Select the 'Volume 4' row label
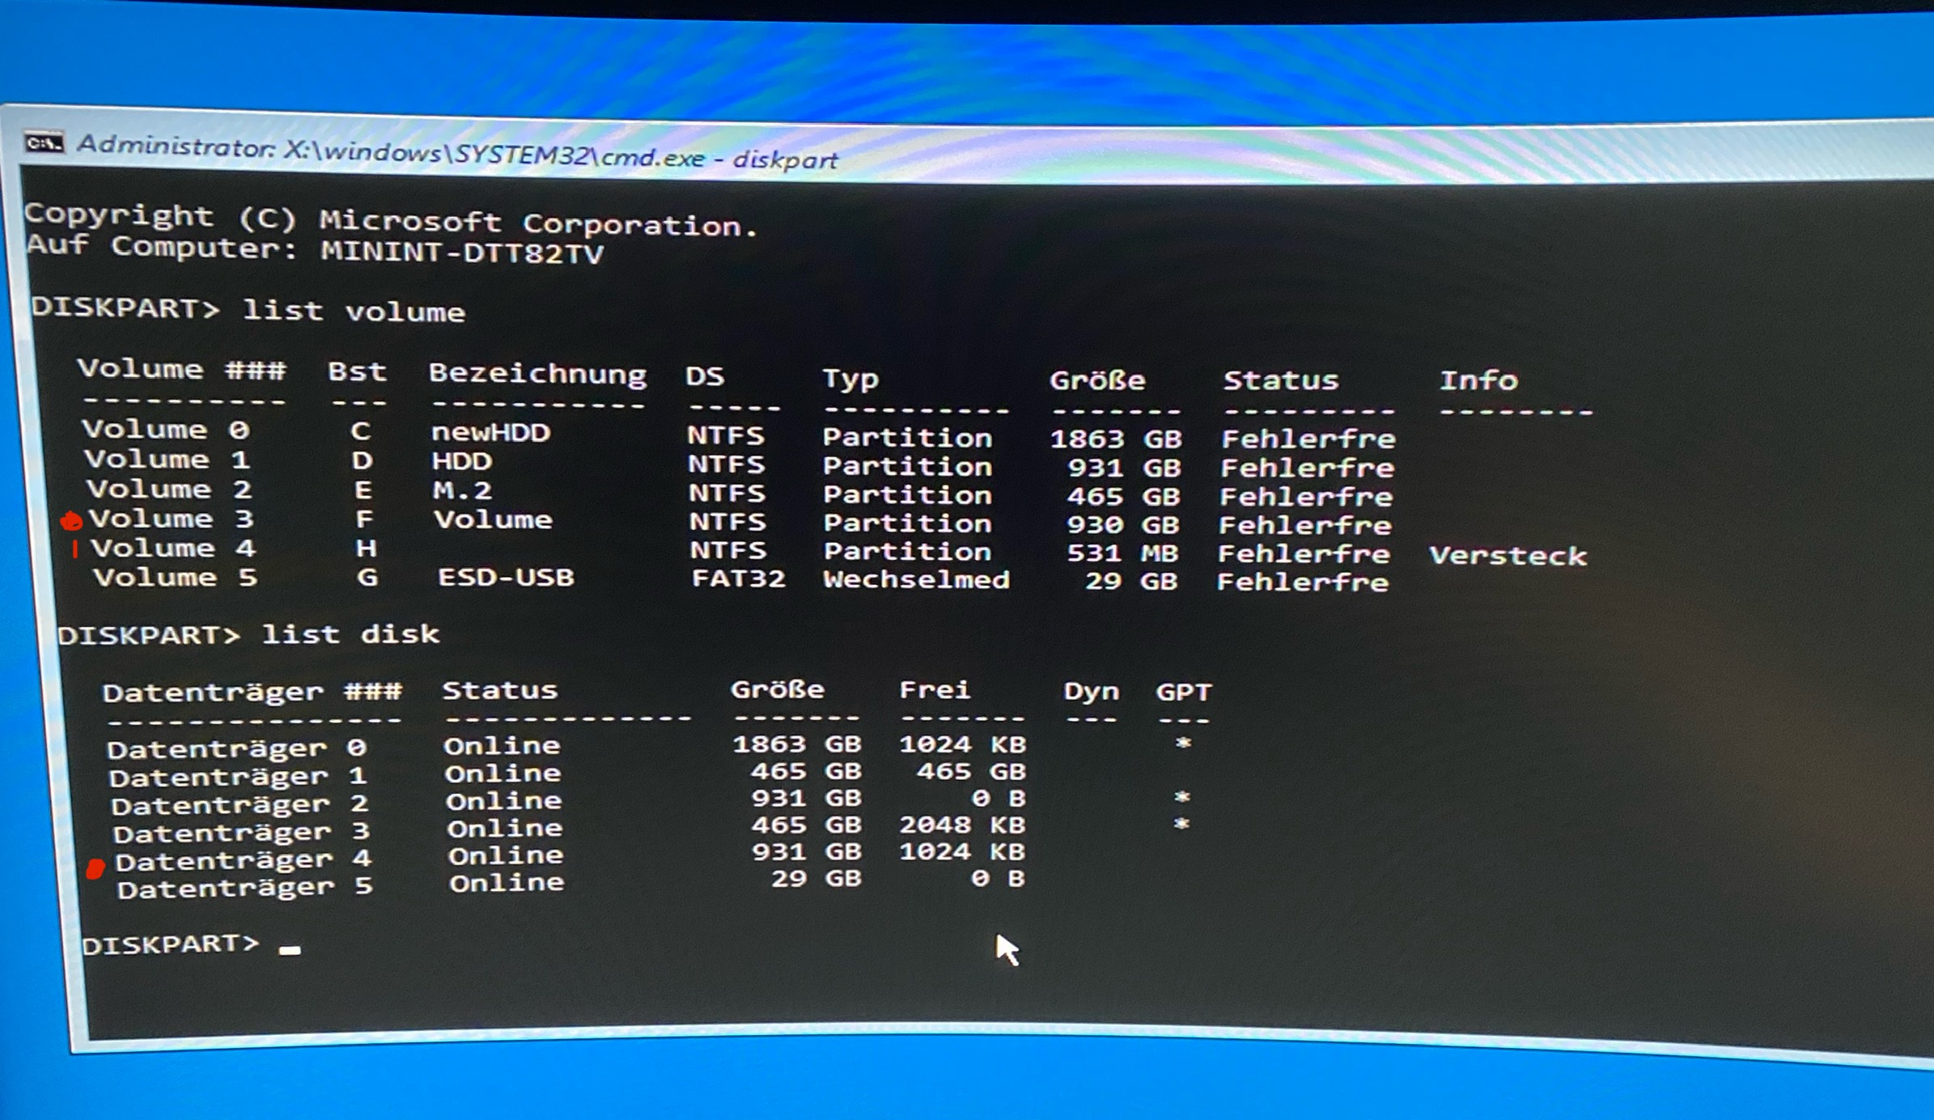Image resolution: width=1934 pixels, height=1120 pixels. coord(173,548)
